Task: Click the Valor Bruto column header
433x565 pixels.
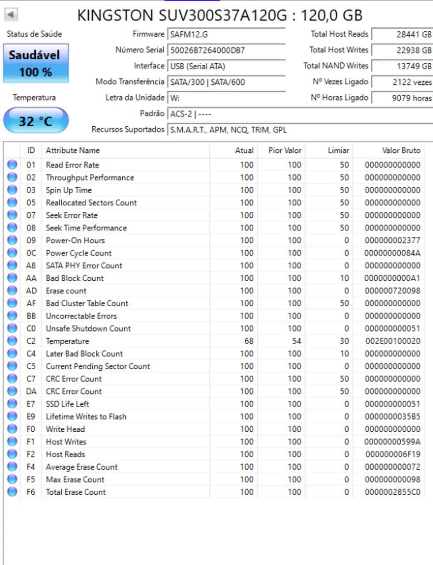Action: [388, 151]
